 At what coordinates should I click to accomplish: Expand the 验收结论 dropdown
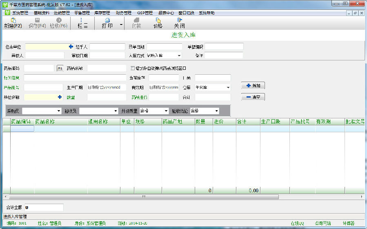(216, 111)
